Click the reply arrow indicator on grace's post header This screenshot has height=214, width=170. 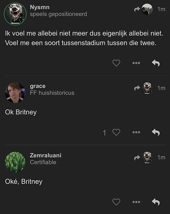[x=137, y=88]
